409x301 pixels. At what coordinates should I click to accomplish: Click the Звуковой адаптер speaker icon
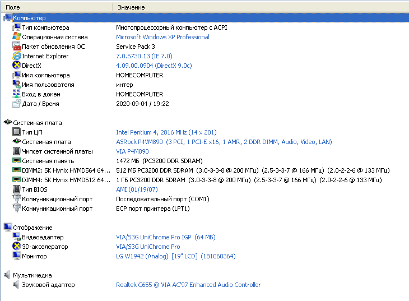coord(17,285)
